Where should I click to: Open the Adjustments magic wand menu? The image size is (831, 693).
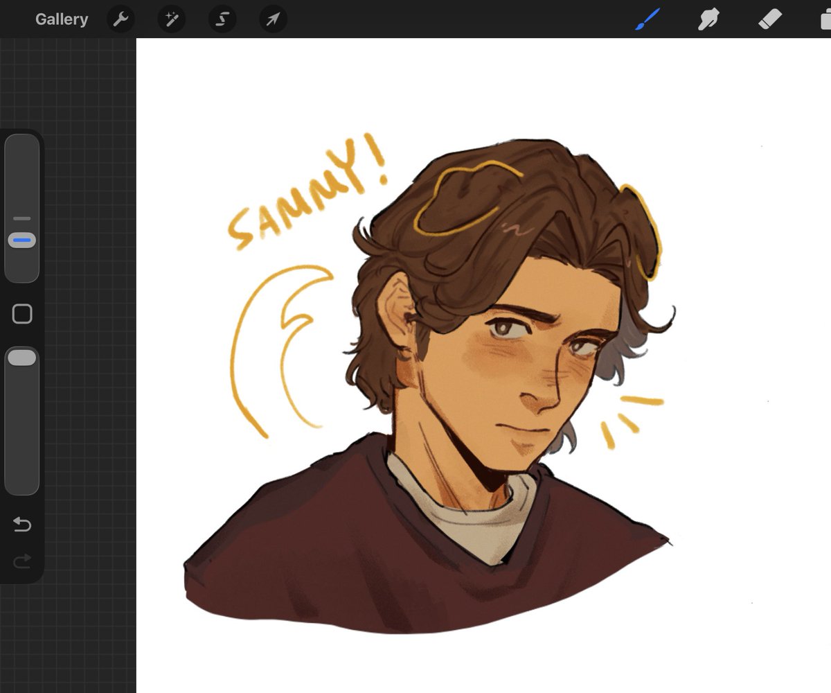171,19
